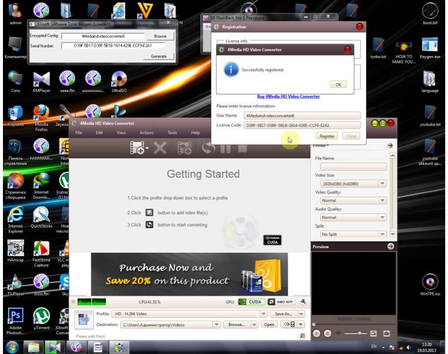Expand the Audio Quality dropdown
This screenshot has width=448, height=354.
click(x=382, y=217)
